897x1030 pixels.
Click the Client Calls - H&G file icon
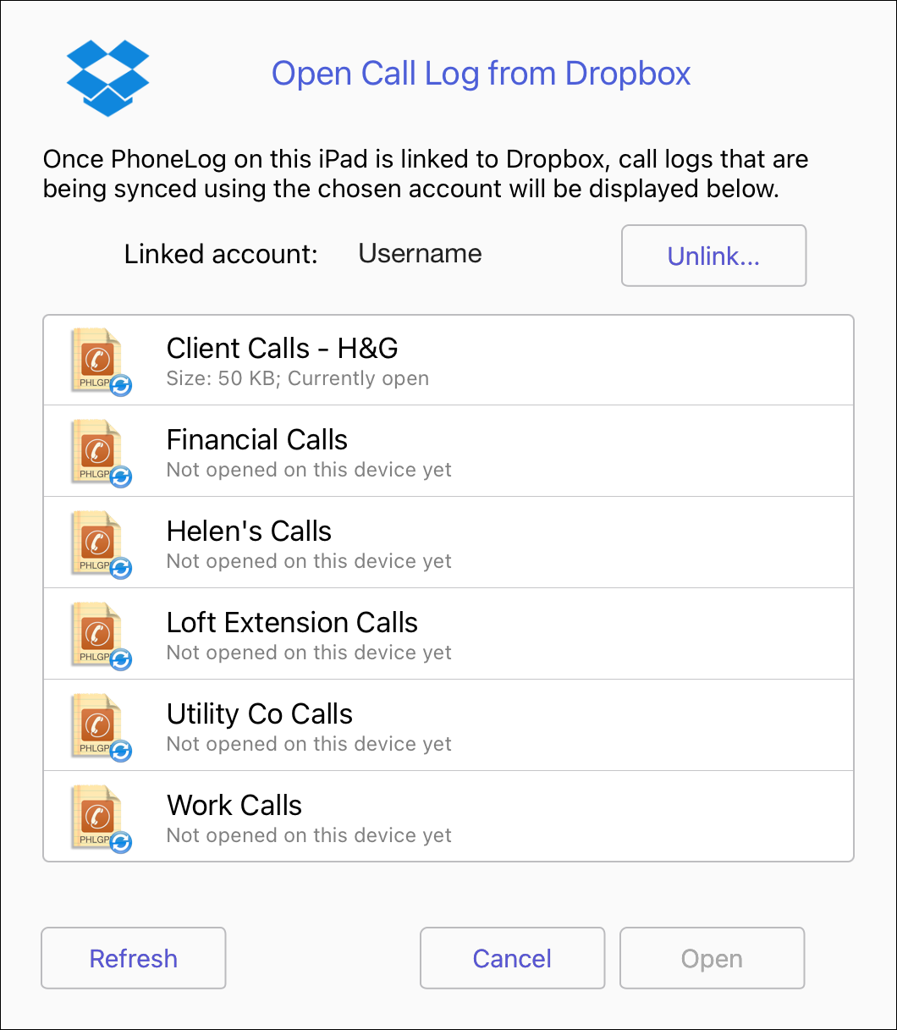tap(102, 361)
